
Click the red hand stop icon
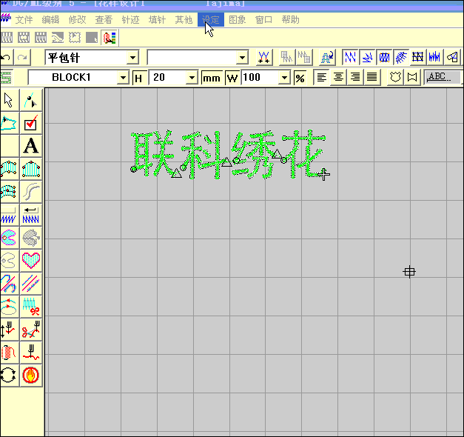click(x=31, y=375)
